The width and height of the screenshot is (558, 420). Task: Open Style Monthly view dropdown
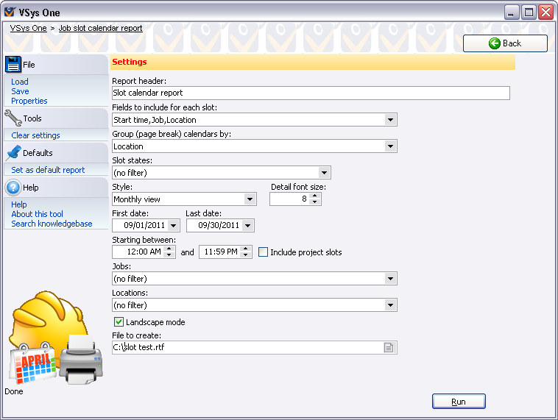(x=250, y=199)
